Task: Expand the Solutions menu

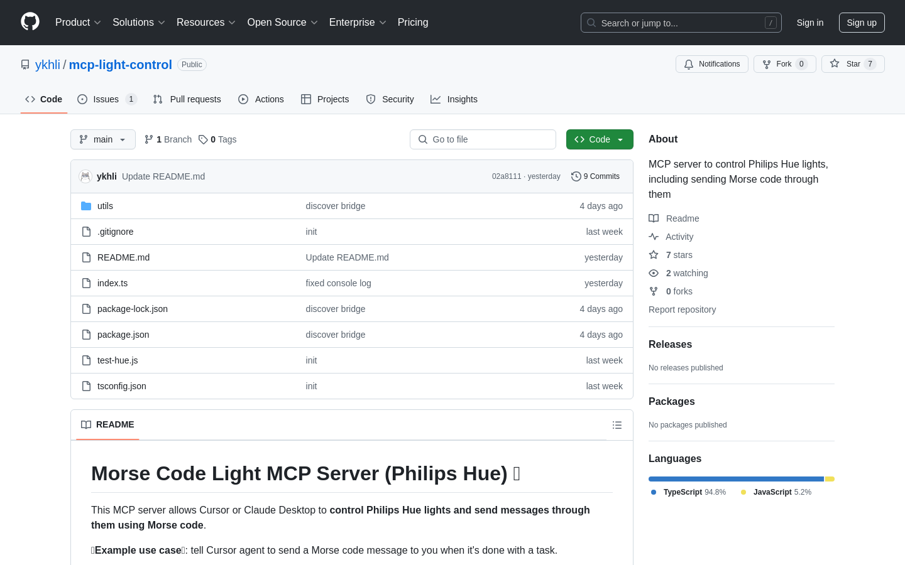Action: pos(139,22)
